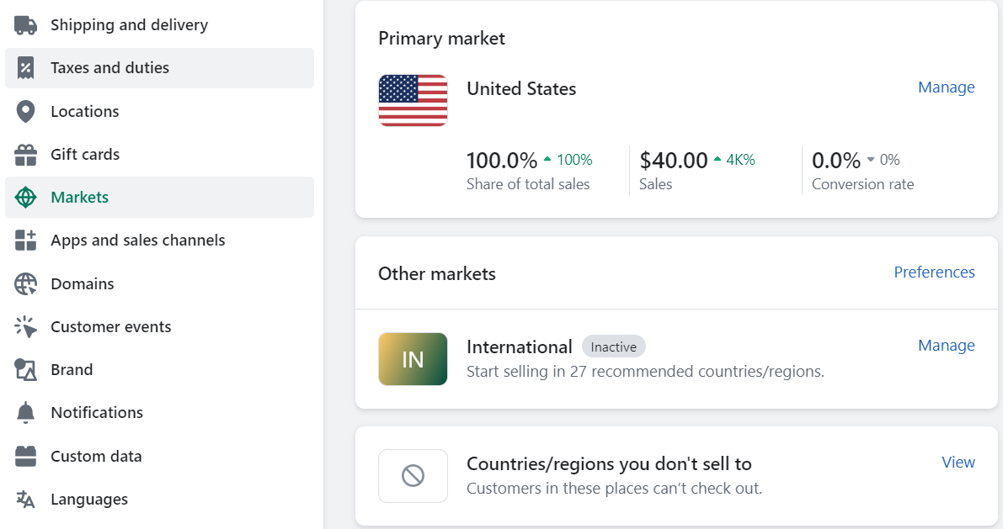Manage the United States primary market
The width and height of the screenshot is (1003, 529).
(x=946, y=87)
